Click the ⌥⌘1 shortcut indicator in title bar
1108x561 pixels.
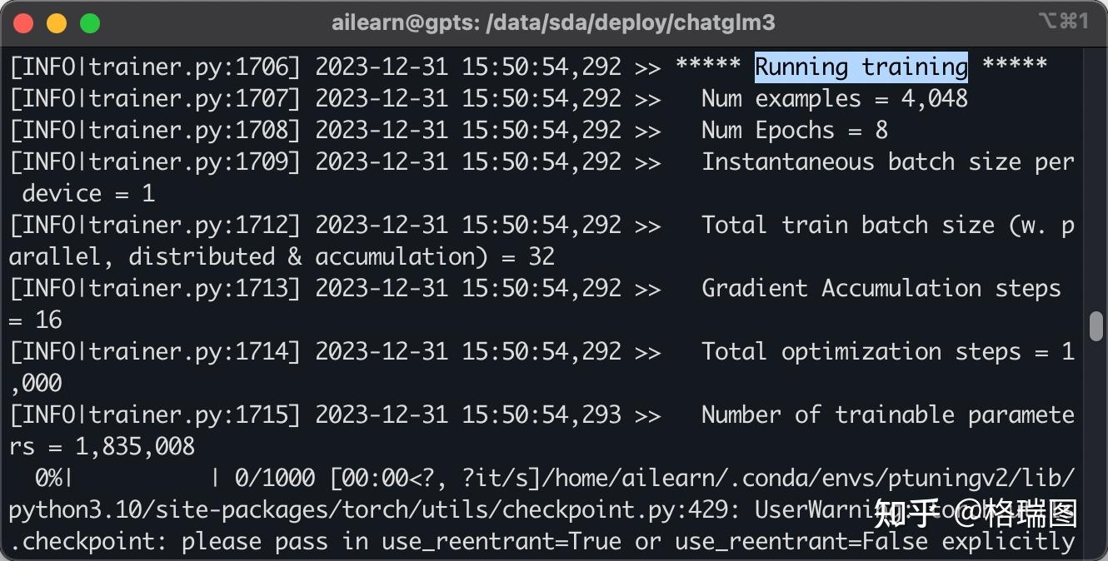1064,22
